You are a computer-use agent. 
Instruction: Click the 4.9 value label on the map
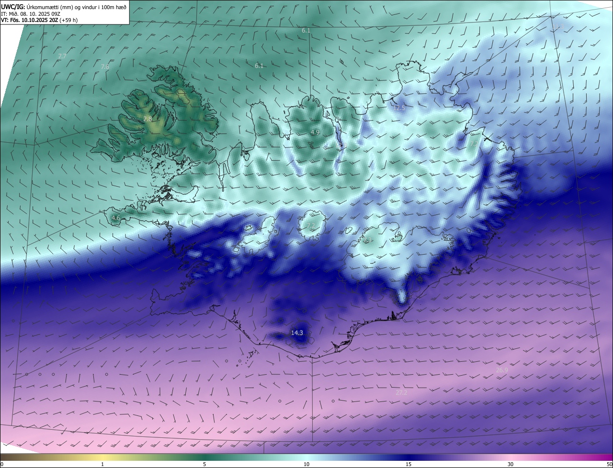click(x=315, y=133)
